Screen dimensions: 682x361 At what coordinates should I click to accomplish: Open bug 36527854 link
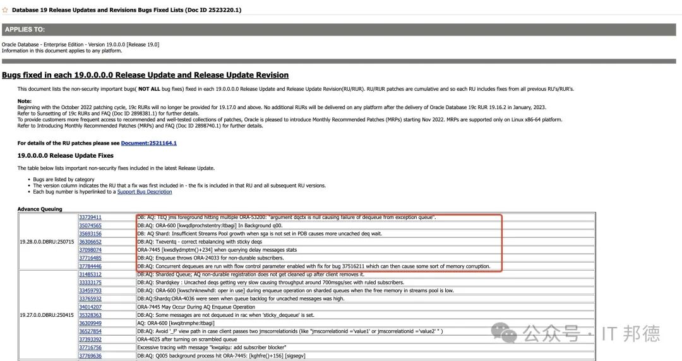[x=90, y=331]
